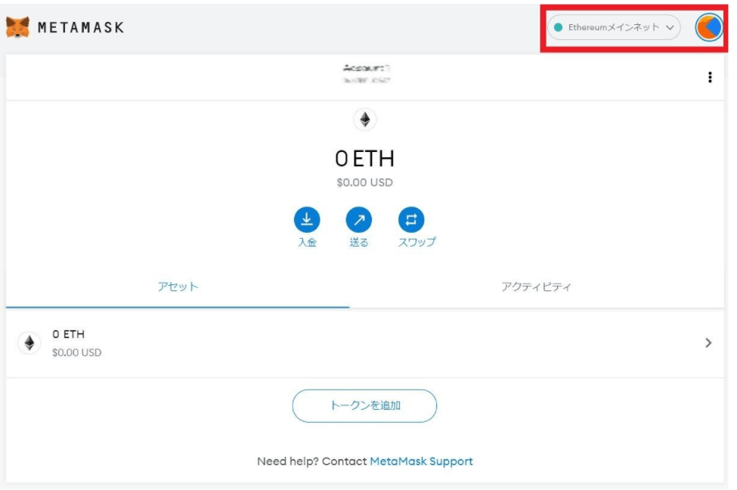
Task: Click the main 0 ETH balance
Action: 364,159
